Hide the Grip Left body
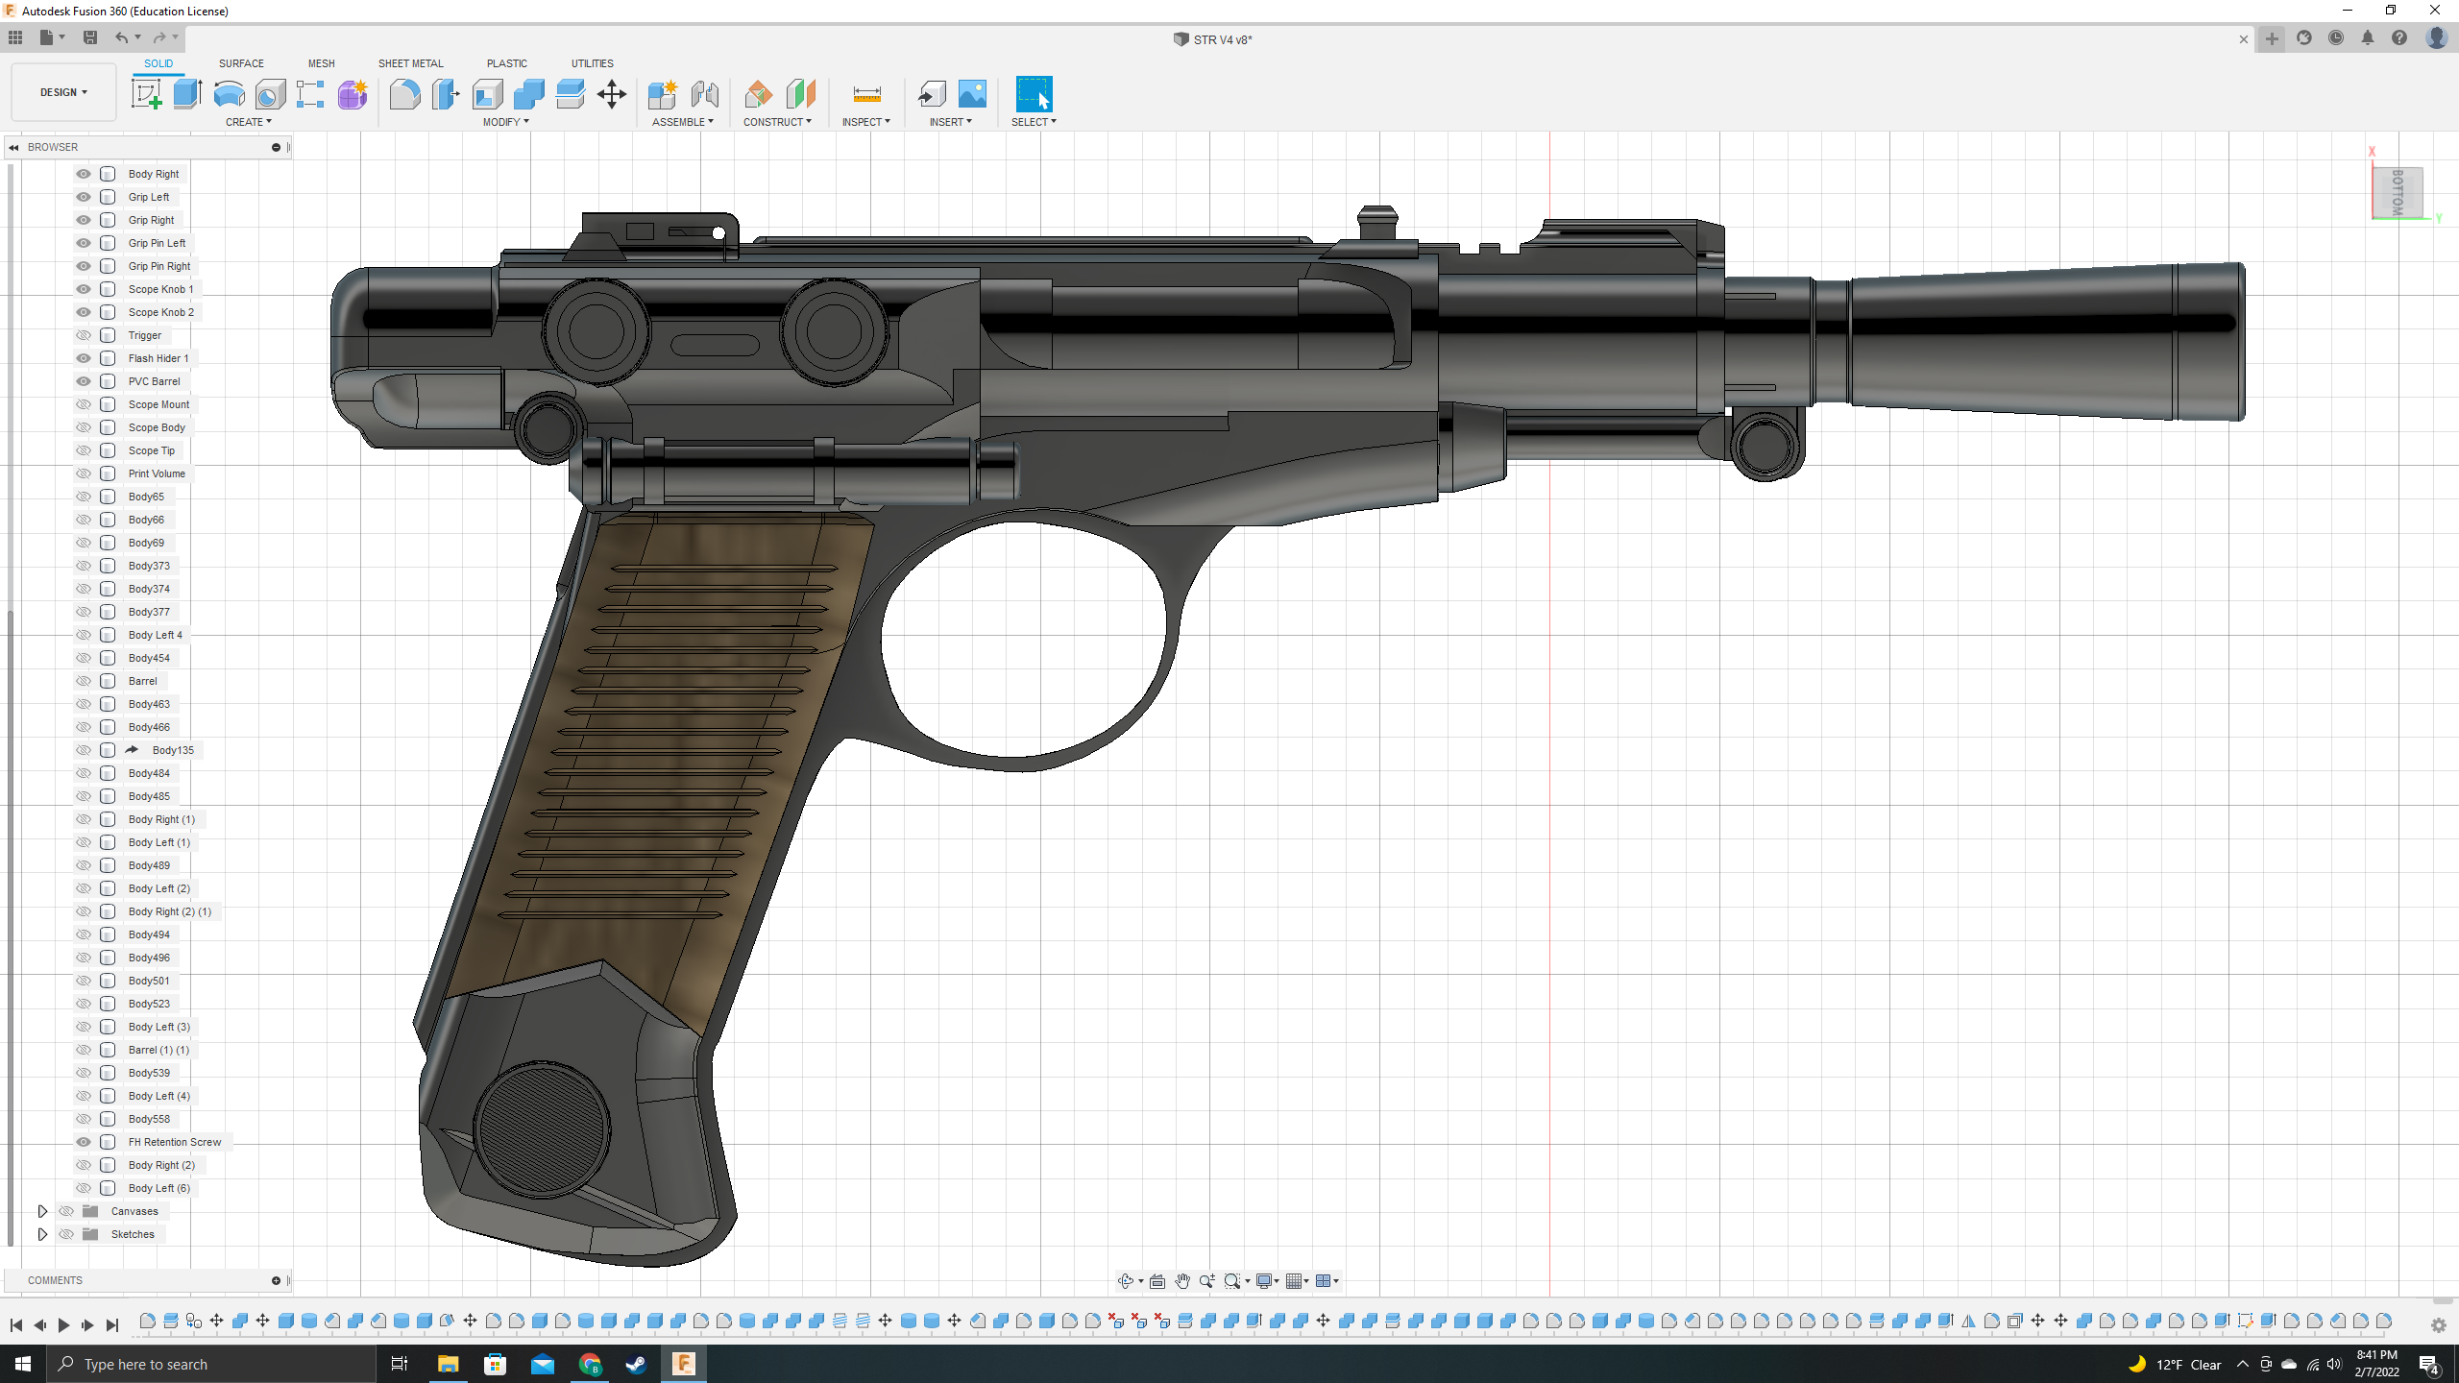 tap(84, 197)
